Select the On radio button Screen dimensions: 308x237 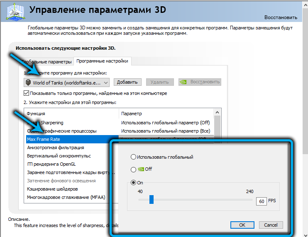pyautogui.click(x=133, y=182)
